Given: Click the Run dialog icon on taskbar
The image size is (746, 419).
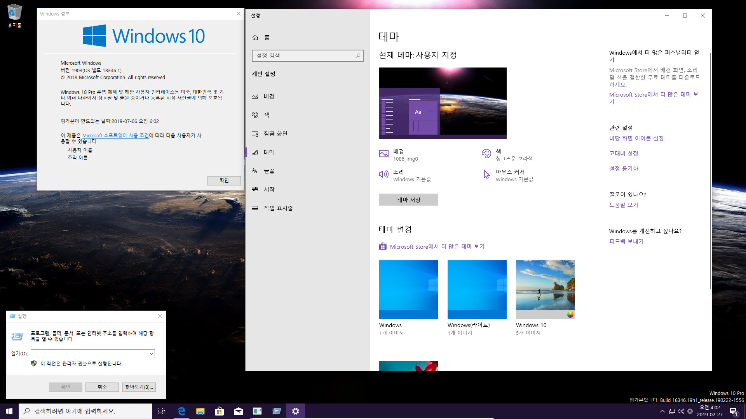Looking at the screenshot, I should (x=276, y=411).
